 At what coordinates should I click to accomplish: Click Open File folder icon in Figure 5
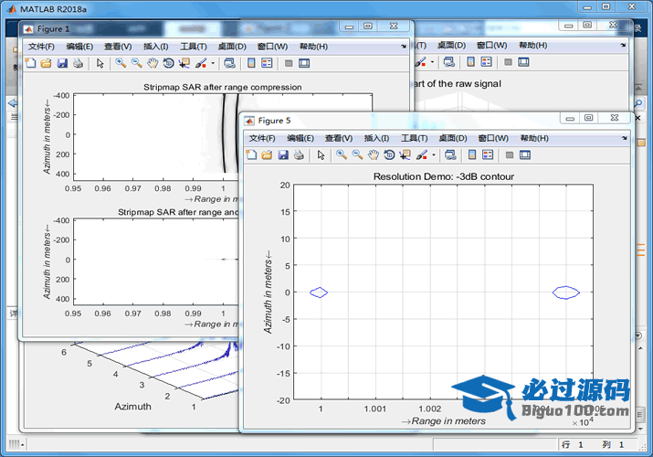[x=267, y=155]
